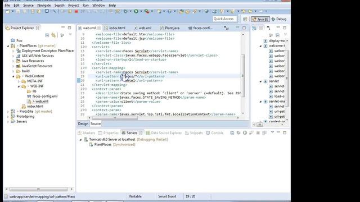Open the File menu

coord(7,5)
